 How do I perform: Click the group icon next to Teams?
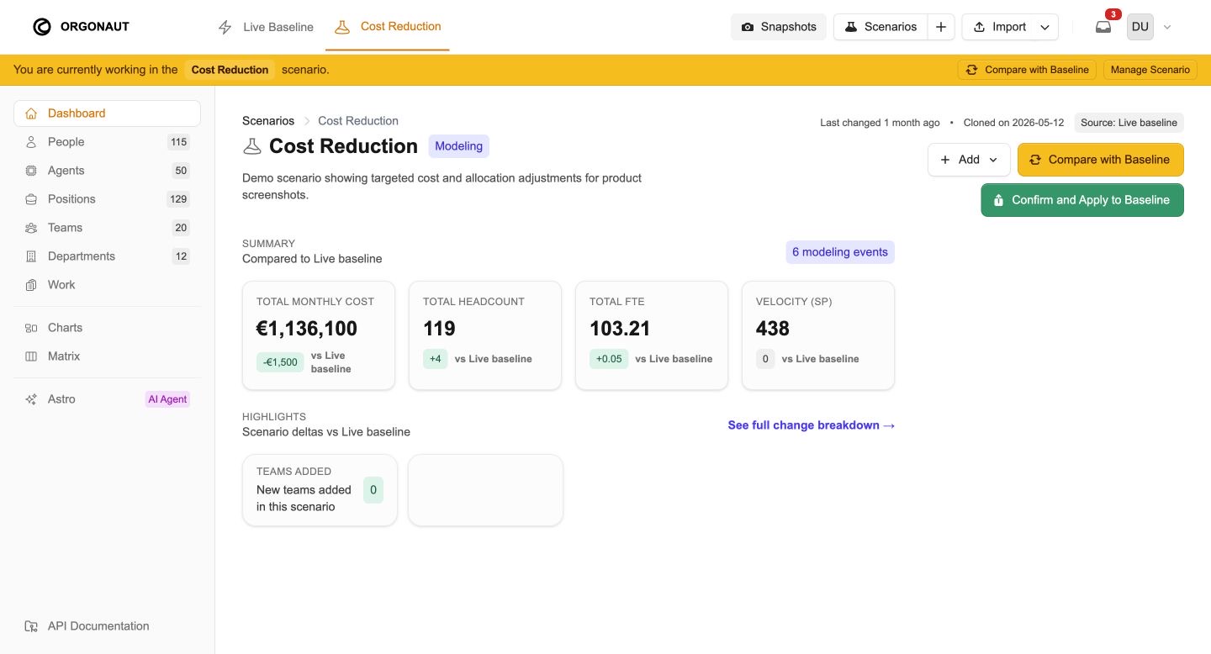[x=31, y=228]
